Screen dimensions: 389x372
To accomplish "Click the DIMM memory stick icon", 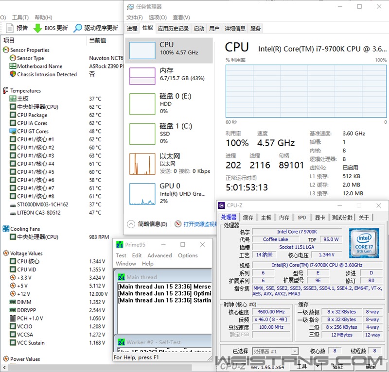I will tap(13, 302).
